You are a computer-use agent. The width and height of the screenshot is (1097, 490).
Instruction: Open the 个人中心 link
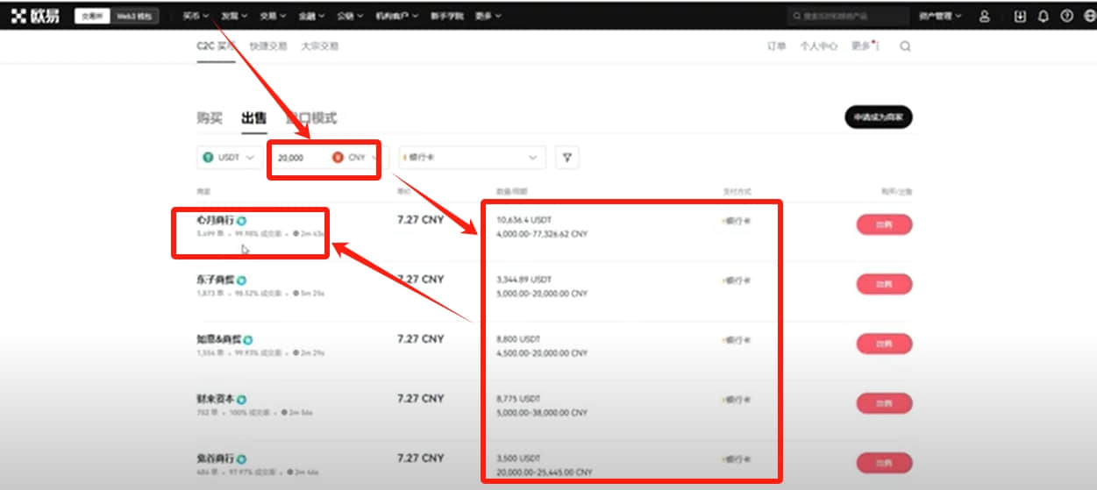click(818, 46)
